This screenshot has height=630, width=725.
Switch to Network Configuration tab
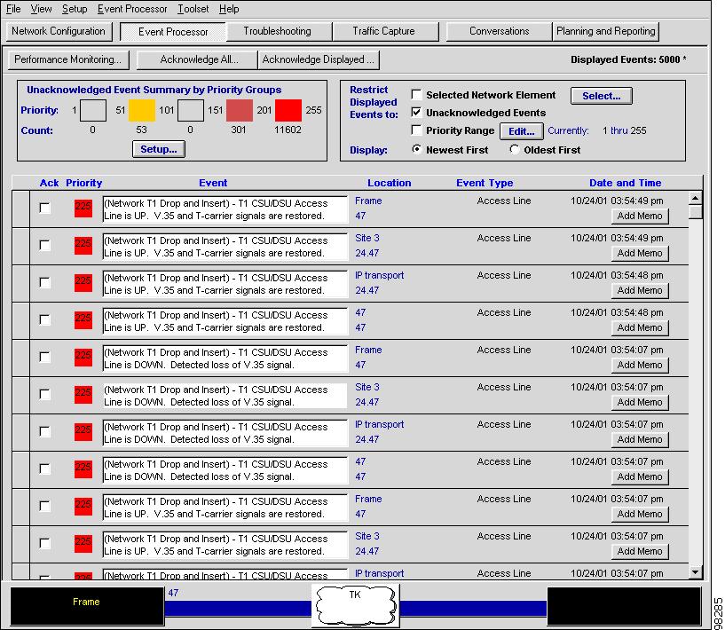59,31
